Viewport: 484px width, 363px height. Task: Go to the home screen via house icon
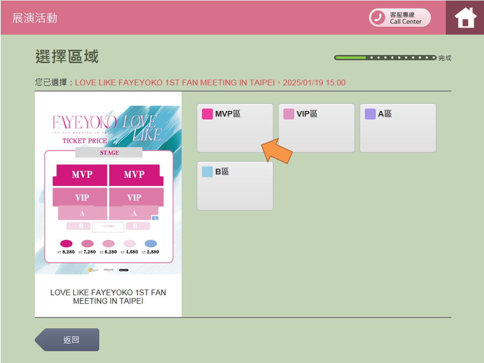pos(465,18)
